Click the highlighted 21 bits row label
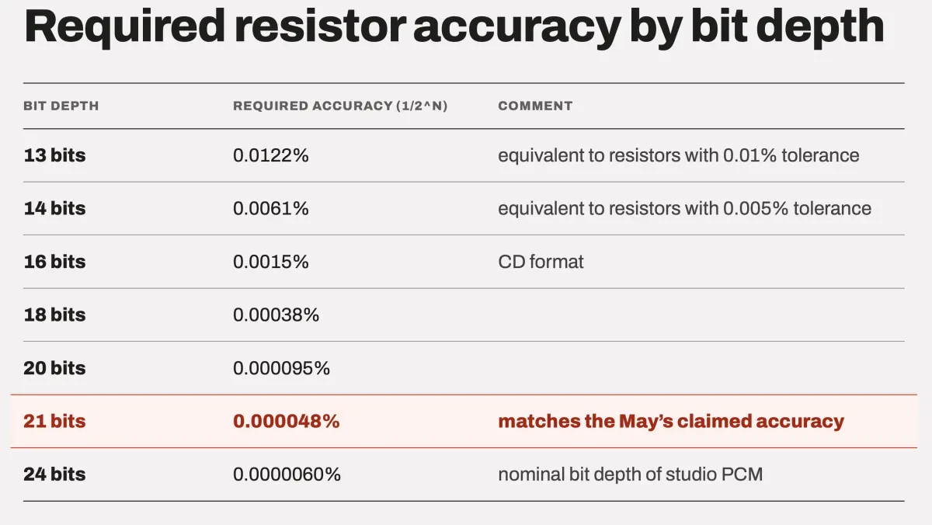Image resolution: width=932 pixels, height=525 pixels. (54, 421)
